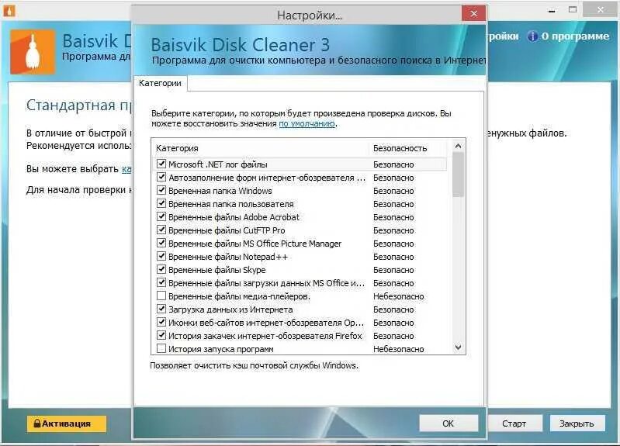Click Закрыть button in main window
The image size is (620, 446).
pyautogui.click(x=577, y=424)
